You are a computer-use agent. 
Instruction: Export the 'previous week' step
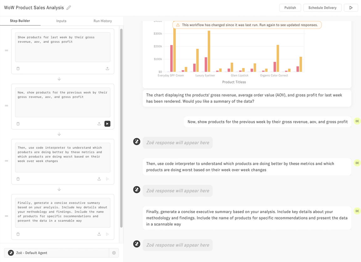click(99, 124)
